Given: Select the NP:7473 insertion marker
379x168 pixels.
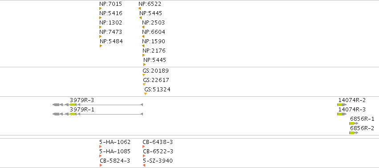Looking at the screenshot, I should pos(101,37).
